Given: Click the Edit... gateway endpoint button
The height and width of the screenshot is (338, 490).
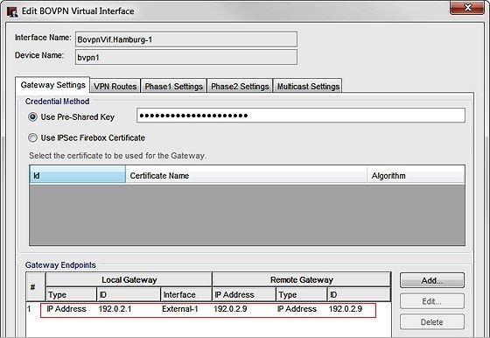Looking at the screenshot, I should (x=432, y=301).
